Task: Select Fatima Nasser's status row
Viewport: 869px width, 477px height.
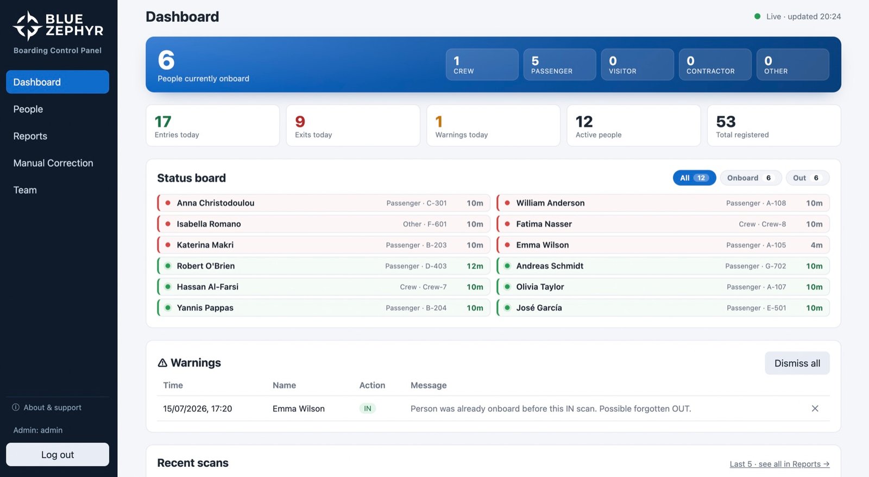Action: 663,224
